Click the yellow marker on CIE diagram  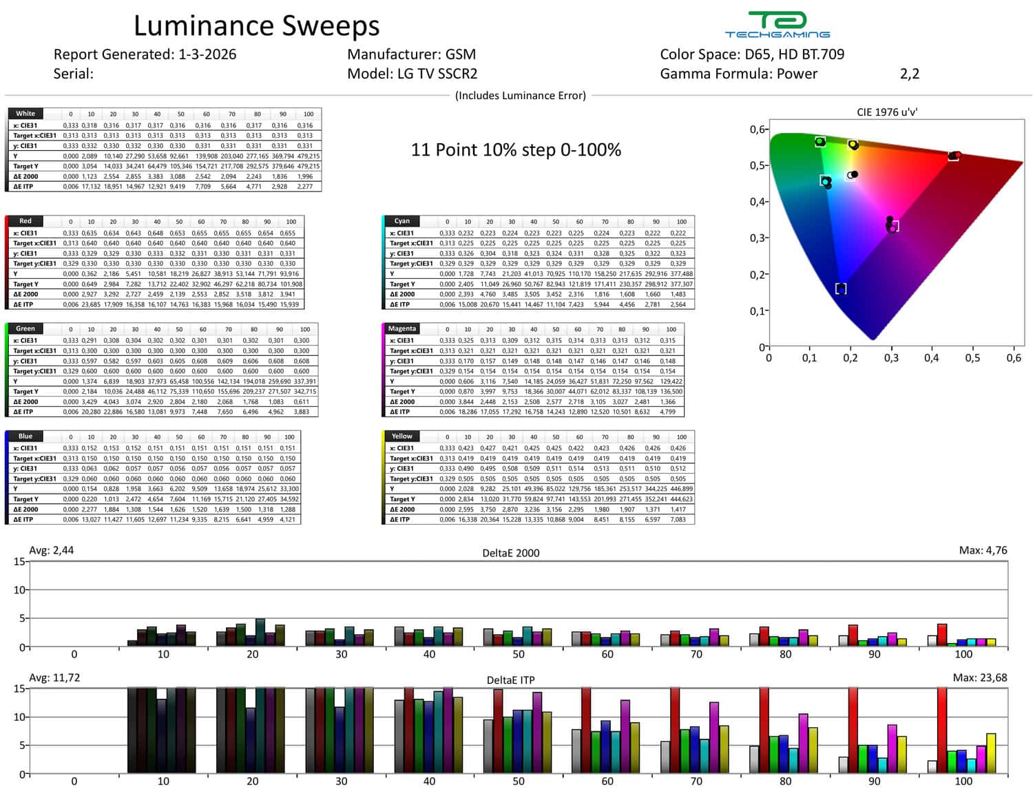coord(853,145)
